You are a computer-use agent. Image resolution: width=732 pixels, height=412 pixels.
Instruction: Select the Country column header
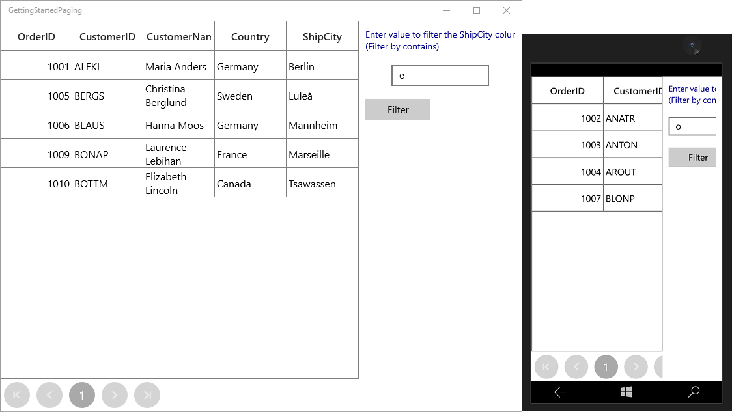250,36
